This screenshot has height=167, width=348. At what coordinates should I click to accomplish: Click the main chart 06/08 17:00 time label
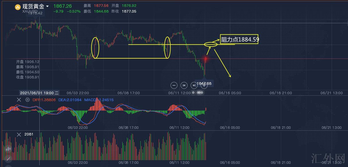coord(129,93)
